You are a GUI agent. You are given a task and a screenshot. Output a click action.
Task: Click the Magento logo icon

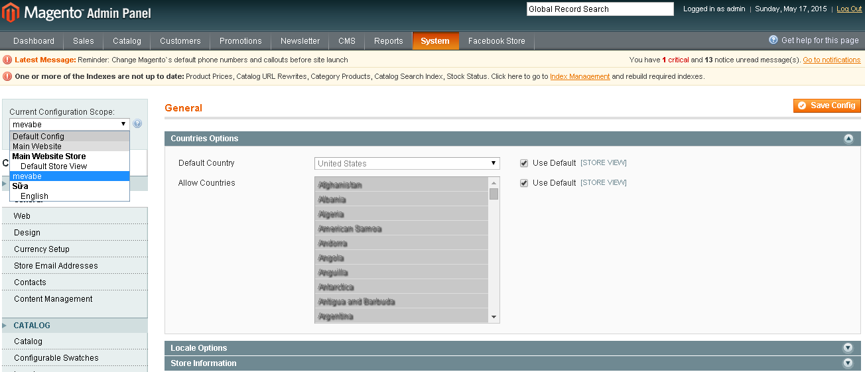[x=12, y=13]
